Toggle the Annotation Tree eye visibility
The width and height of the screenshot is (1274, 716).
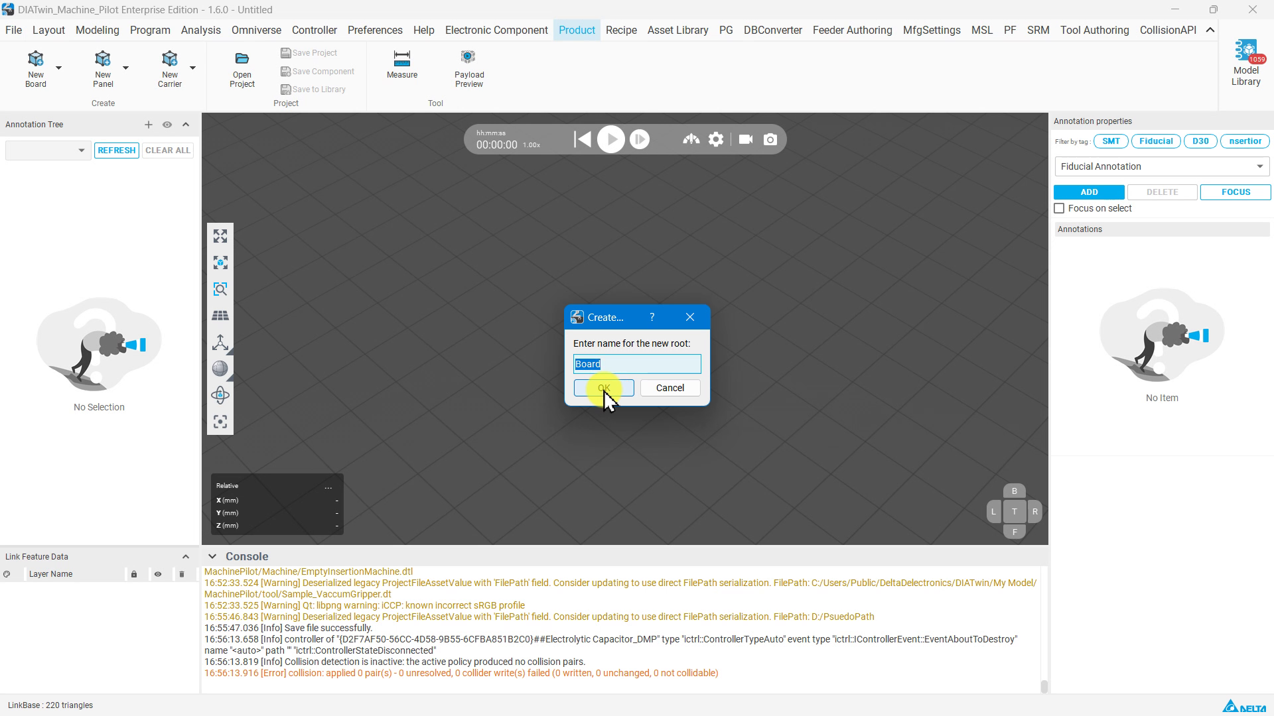(167, 125)
